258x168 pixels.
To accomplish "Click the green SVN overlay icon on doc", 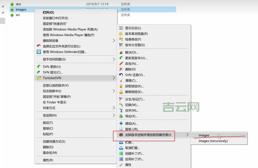I will [x=12, y=4].
